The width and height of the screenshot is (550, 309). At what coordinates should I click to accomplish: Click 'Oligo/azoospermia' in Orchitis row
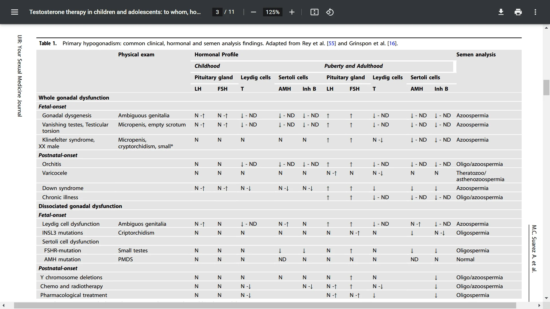click(x=480, y=164)
